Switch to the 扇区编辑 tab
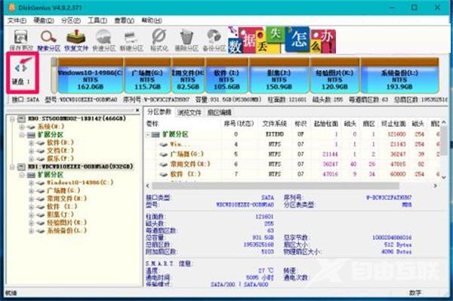This screenshot has height=301, width=453. click(219, 112)
